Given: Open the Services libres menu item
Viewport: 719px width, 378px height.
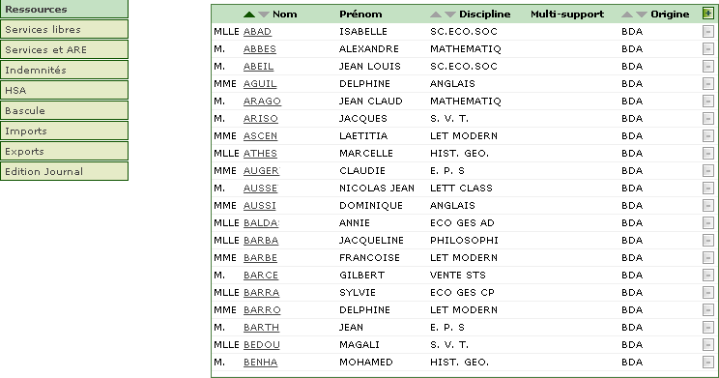Looking at the screenshot, I should pyautogui.click(x=64, y=29).
